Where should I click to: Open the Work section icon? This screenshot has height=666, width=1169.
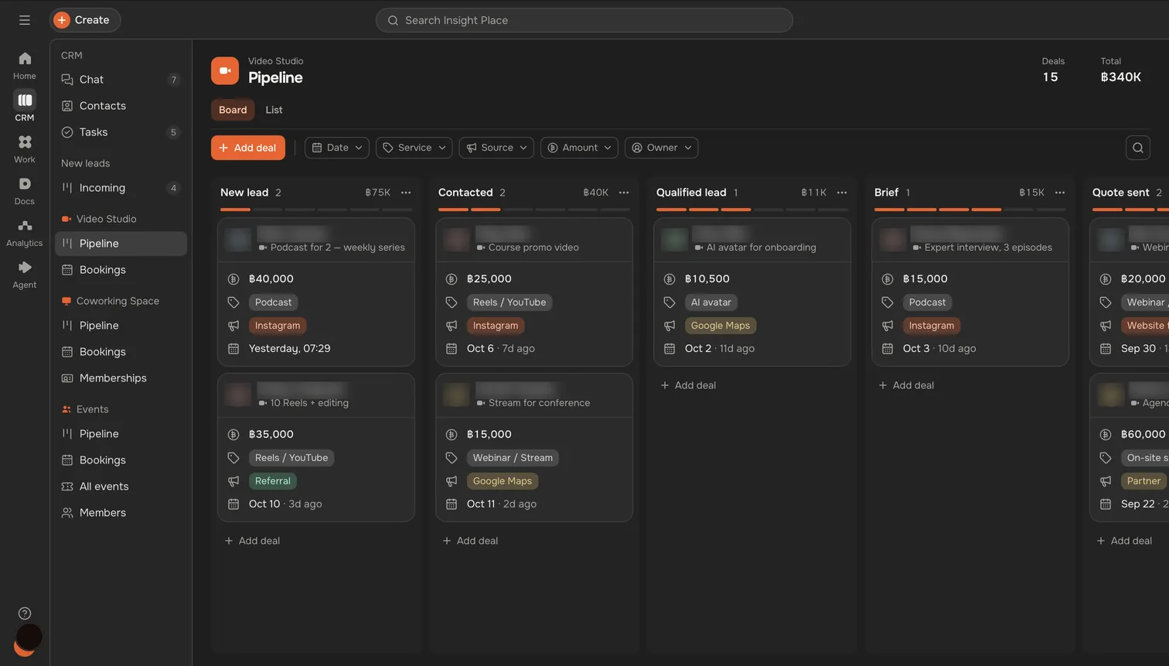pyautogui.click(x=25, y=149)
